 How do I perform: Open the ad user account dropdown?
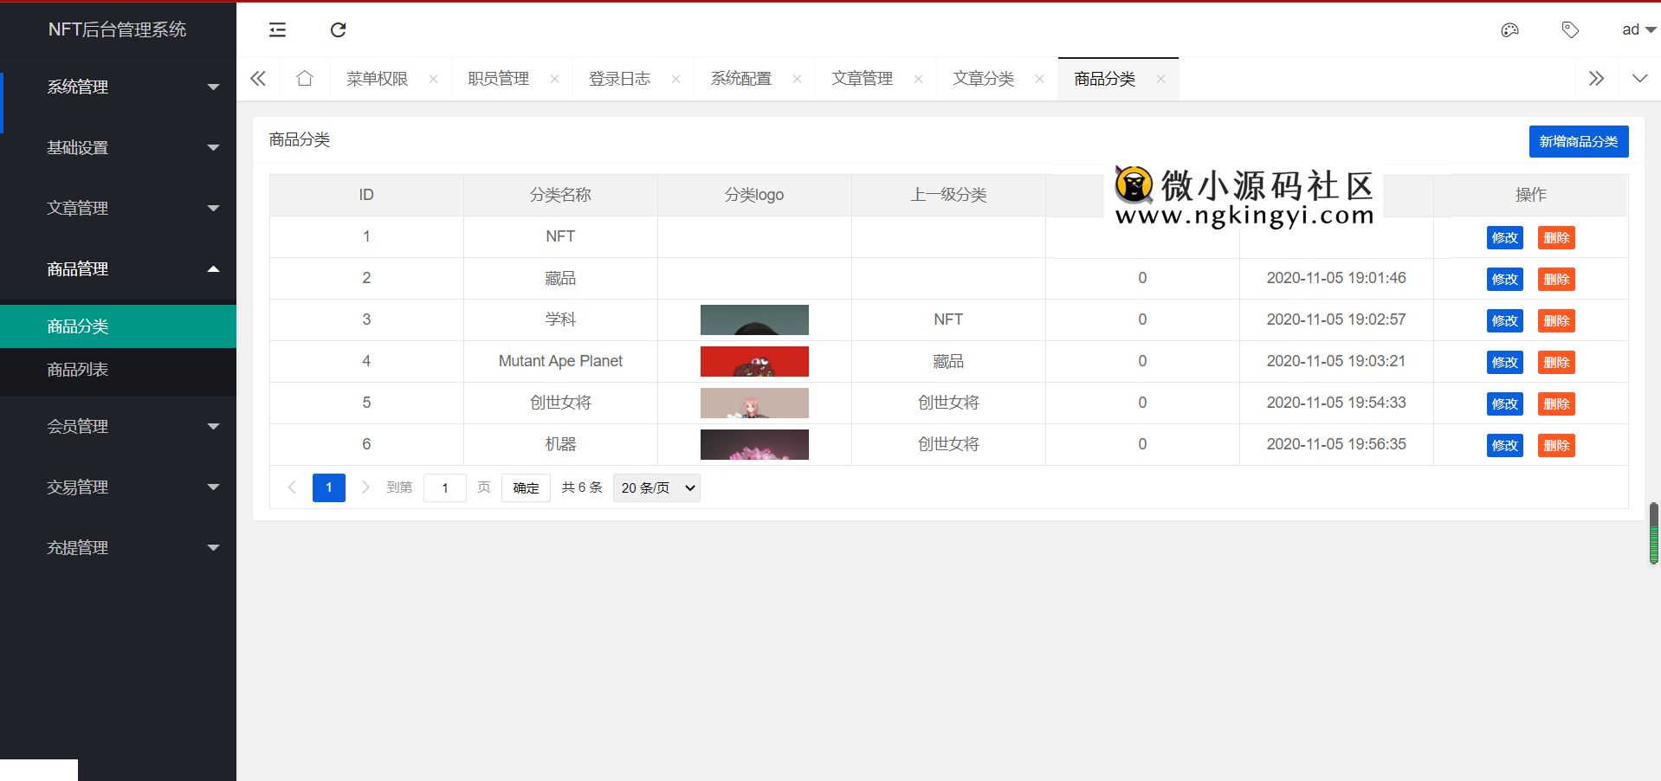click(1638, 30)
